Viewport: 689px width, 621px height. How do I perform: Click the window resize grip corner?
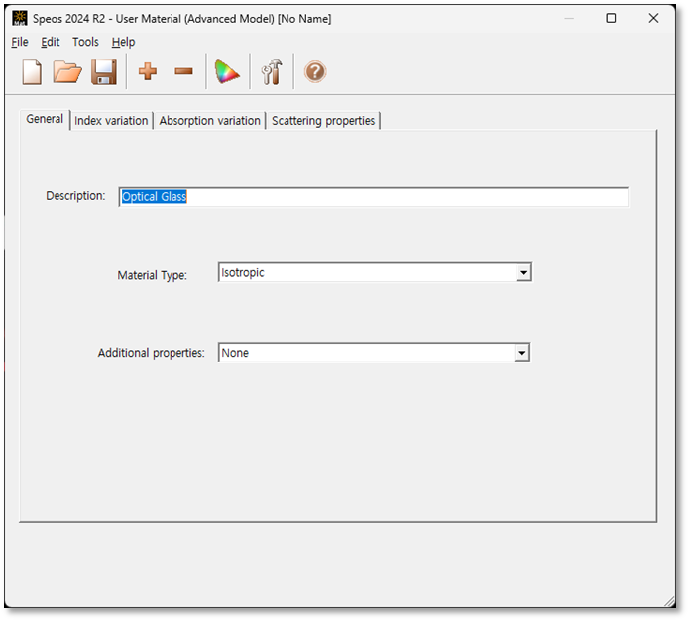click(x=669, y=602)
